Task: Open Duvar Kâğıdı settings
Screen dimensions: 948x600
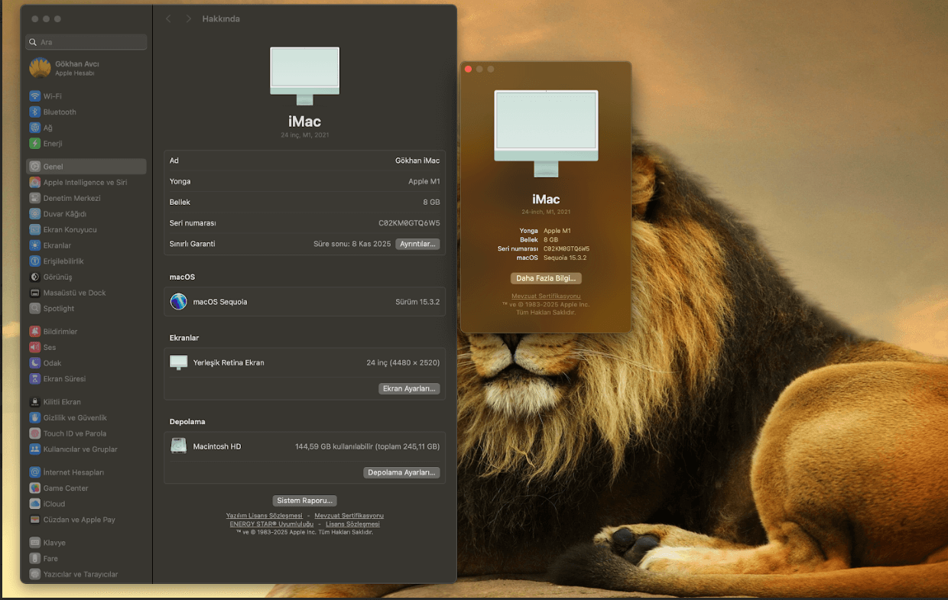Action: point(86,214)
